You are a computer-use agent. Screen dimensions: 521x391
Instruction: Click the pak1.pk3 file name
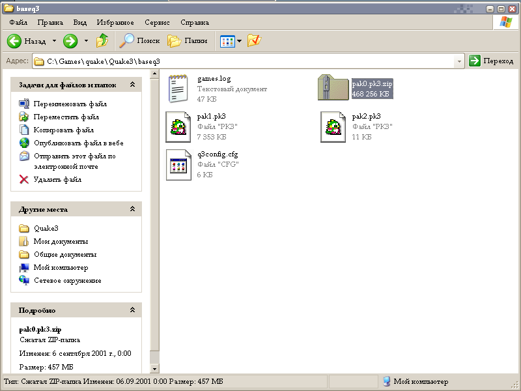[x=211, y=117]
